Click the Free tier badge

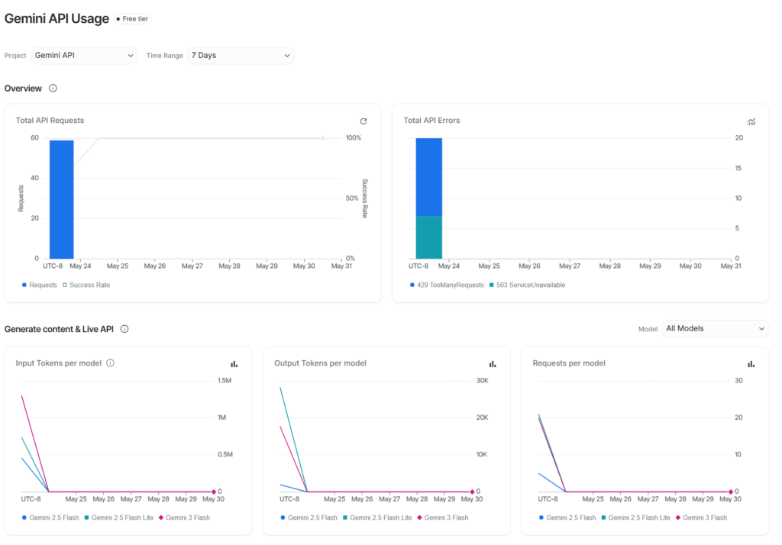tap(133, 19)
